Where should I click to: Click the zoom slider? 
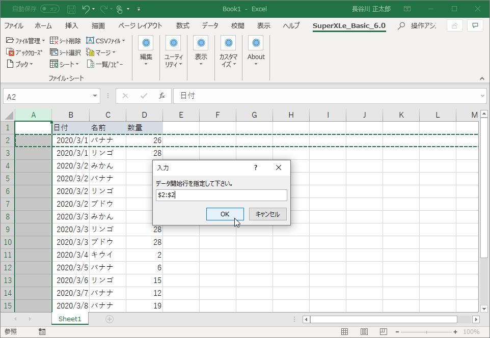click(426, 332)
